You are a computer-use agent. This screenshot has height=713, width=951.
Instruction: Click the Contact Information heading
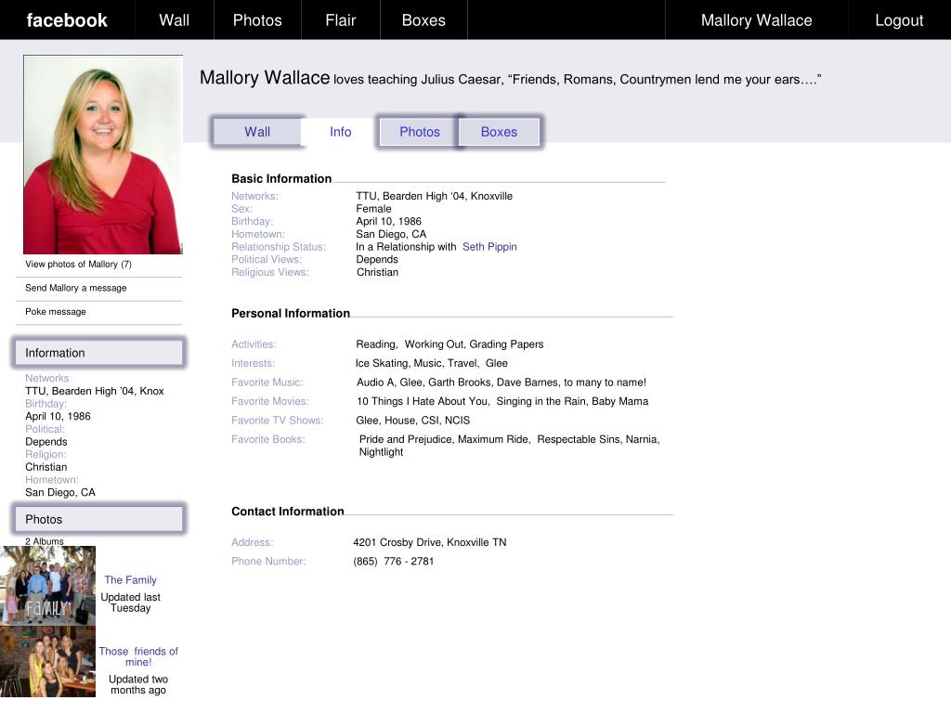(x=288, y=512)
